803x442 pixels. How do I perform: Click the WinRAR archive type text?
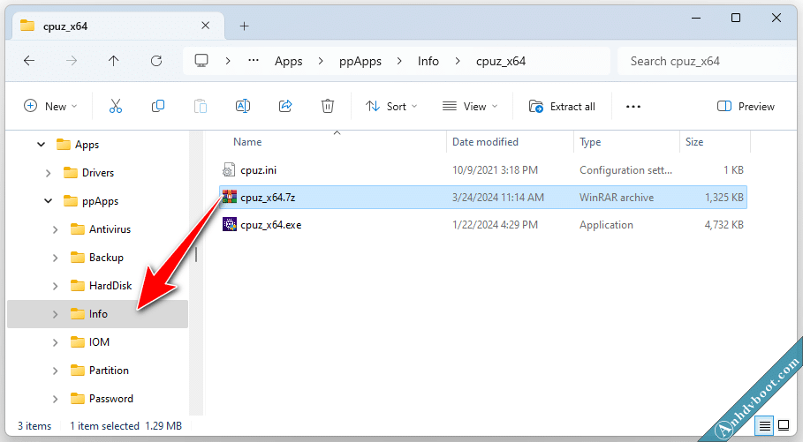(617, 197)
